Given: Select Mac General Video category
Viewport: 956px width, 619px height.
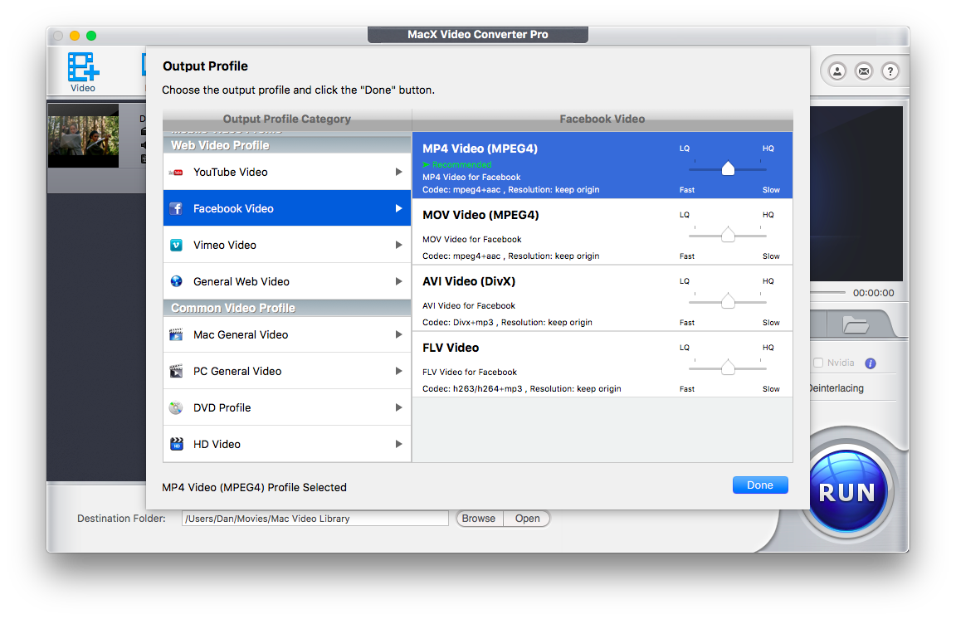Looking at the screenshot, I should [x=287, y=334].
